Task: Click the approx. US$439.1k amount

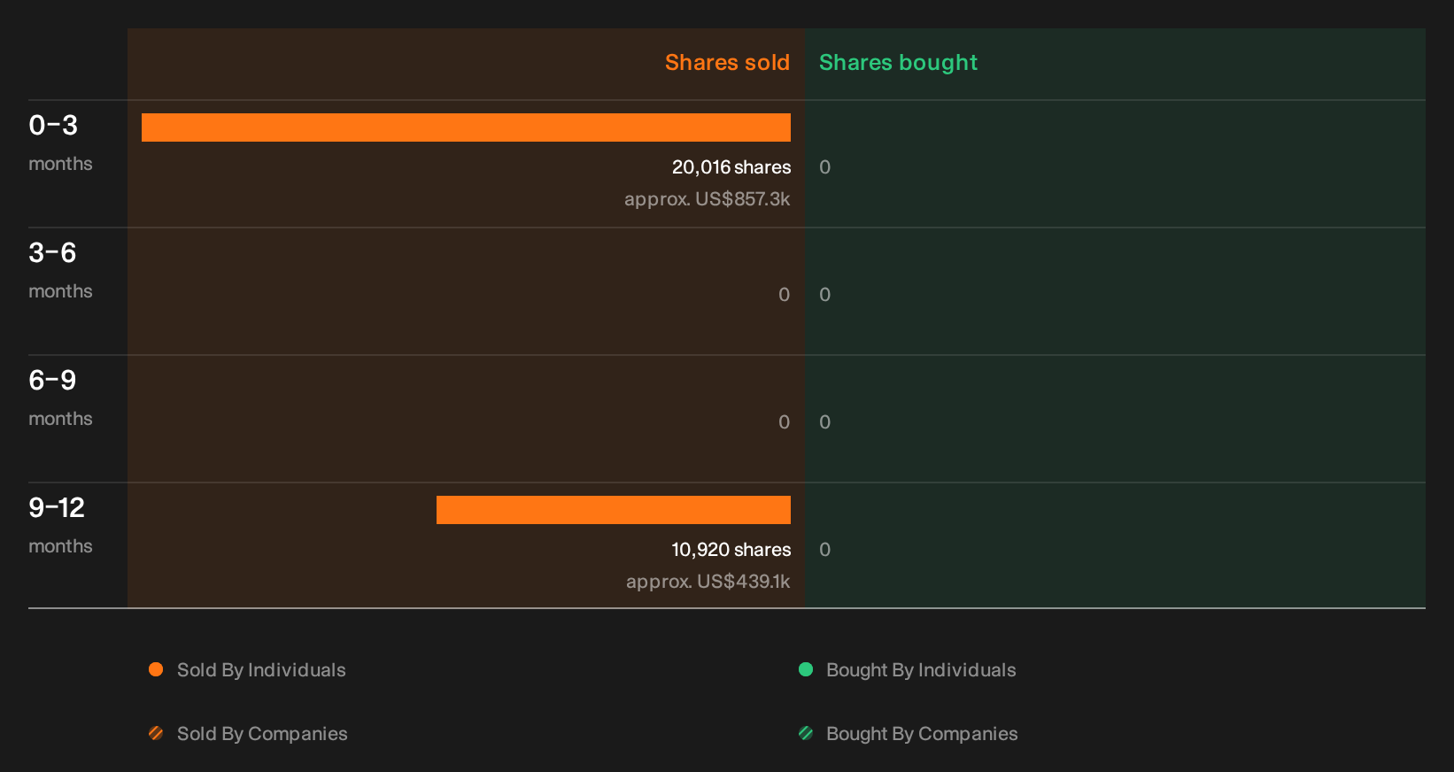Action: (708, 582)
